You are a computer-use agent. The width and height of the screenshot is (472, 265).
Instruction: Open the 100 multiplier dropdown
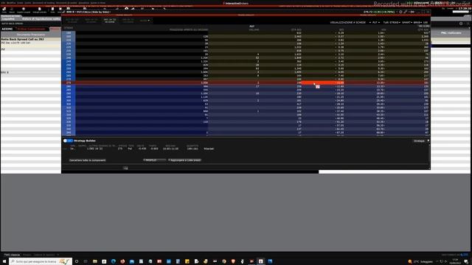pos(426,23)
